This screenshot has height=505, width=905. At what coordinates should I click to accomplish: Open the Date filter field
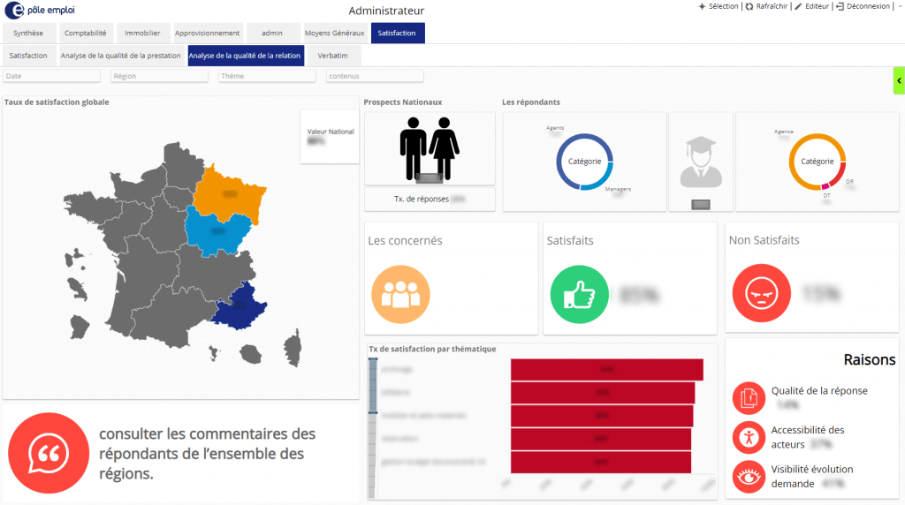[x=51, y=76]
